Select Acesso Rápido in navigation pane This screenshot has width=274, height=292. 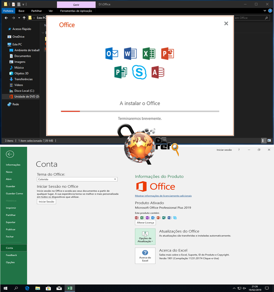(x=20, y=29)
